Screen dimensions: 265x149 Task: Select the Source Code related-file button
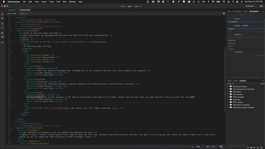[x=12, y=14]
